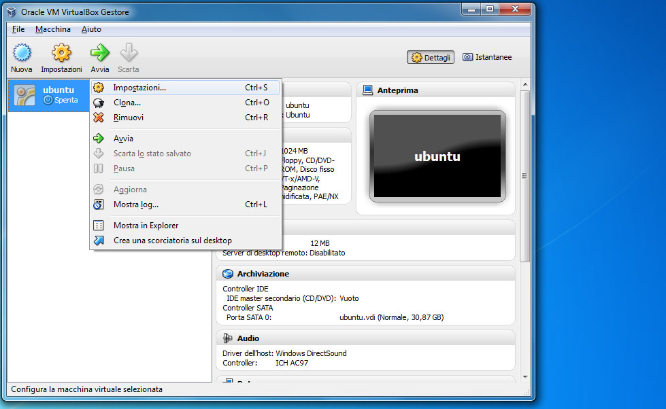Click the Aggiorna icon in the context menu
The image size is (666, 409).
point(99,190)
